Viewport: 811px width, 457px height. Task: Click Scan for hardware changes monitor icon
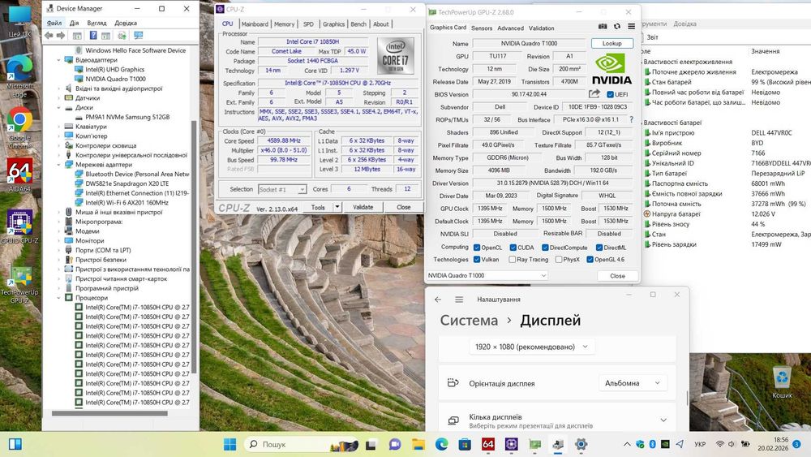[x=138, y=36]
